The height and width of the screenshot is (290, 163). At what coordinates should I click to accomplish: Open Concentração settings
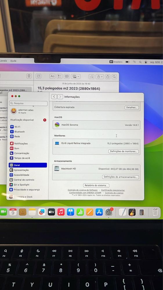28,153
